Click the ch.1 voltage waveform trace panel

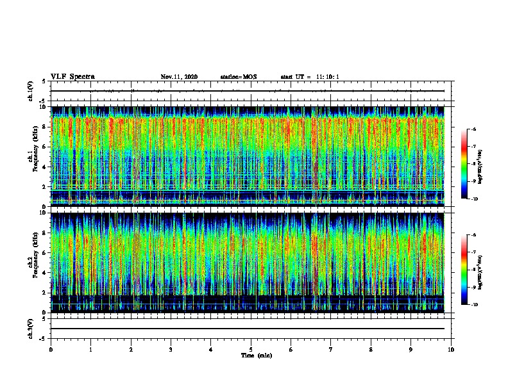(x=251, y=91)
